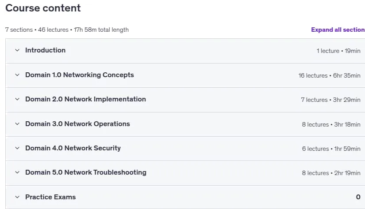Expand Domain 2.0 Network Implementation chevron
This screenshot has height=209, width=365.
17,99
